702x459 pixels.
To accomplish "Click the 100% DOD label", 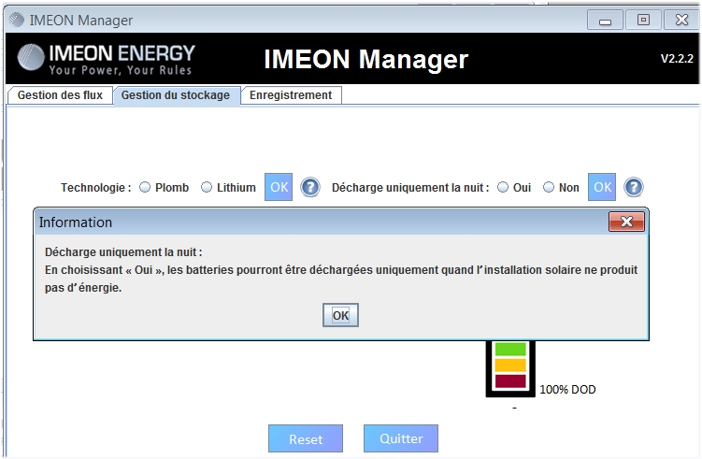I will pos(567,390).
